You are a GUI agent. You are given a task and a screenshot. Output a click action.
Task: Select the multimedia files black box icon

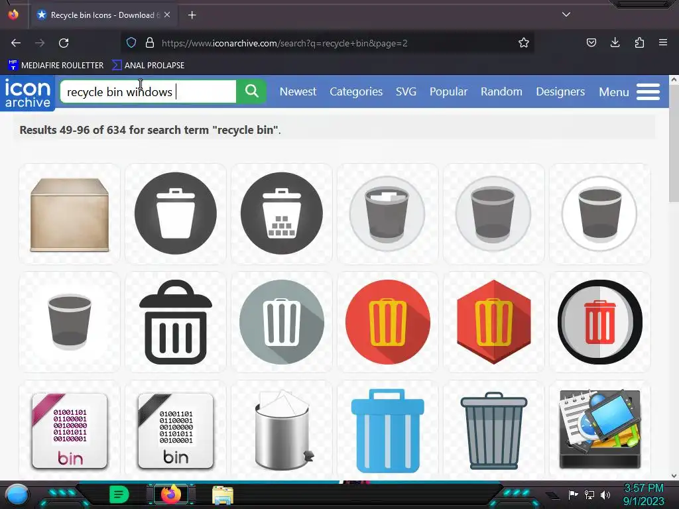click(x=599, y=430)
